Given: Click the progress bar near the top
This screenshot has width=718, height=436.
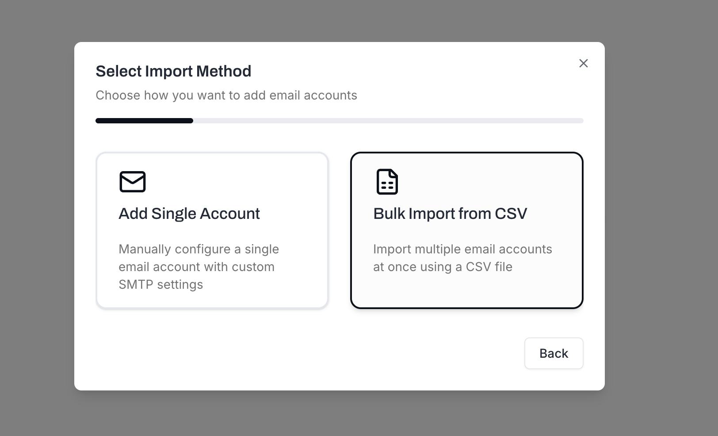Looking at the screenshot, I should pos(339,120).
